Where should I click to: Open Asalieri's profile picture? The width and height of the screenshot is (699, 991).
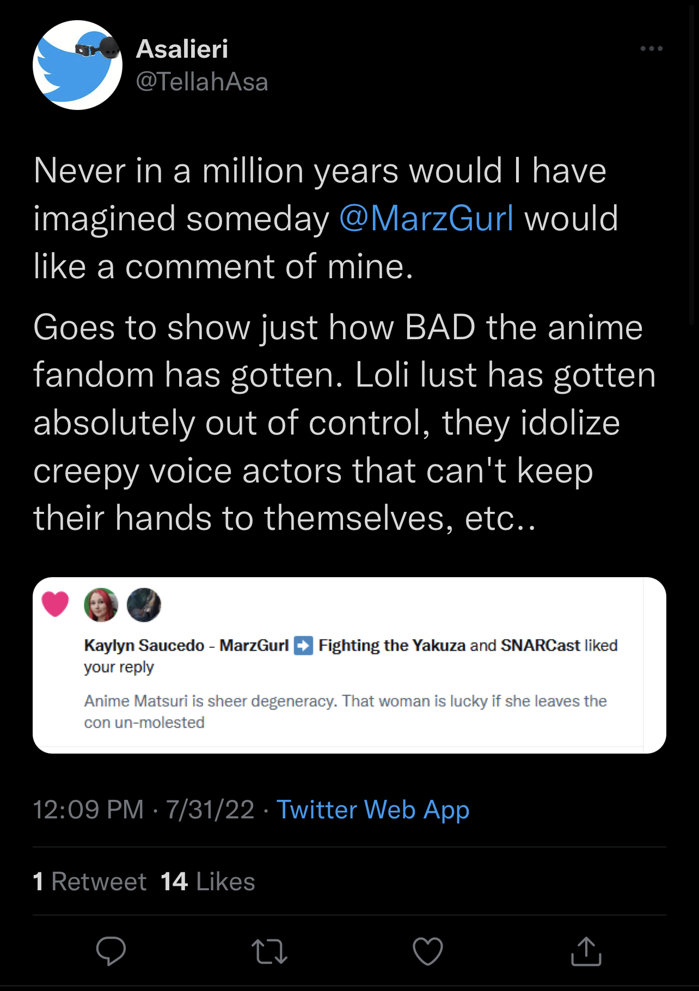77,65
